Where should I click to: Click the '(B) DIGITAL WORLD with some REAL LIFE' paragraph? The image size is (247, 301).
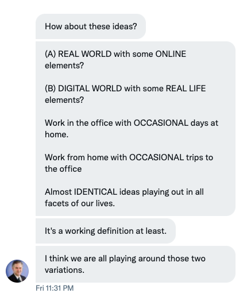point(125,94)
